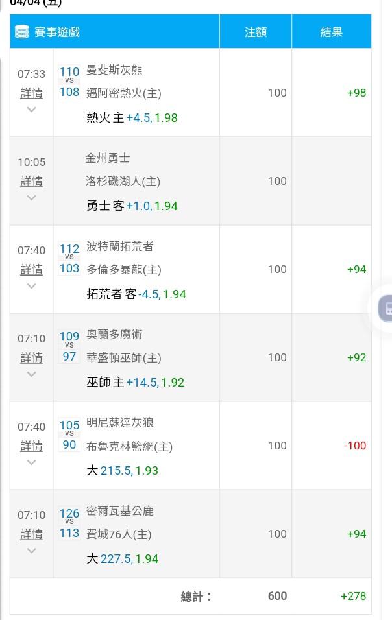
Task: Open 詳情 for 07:10 Magic vs Wizards game
Action: click(31, 358)
